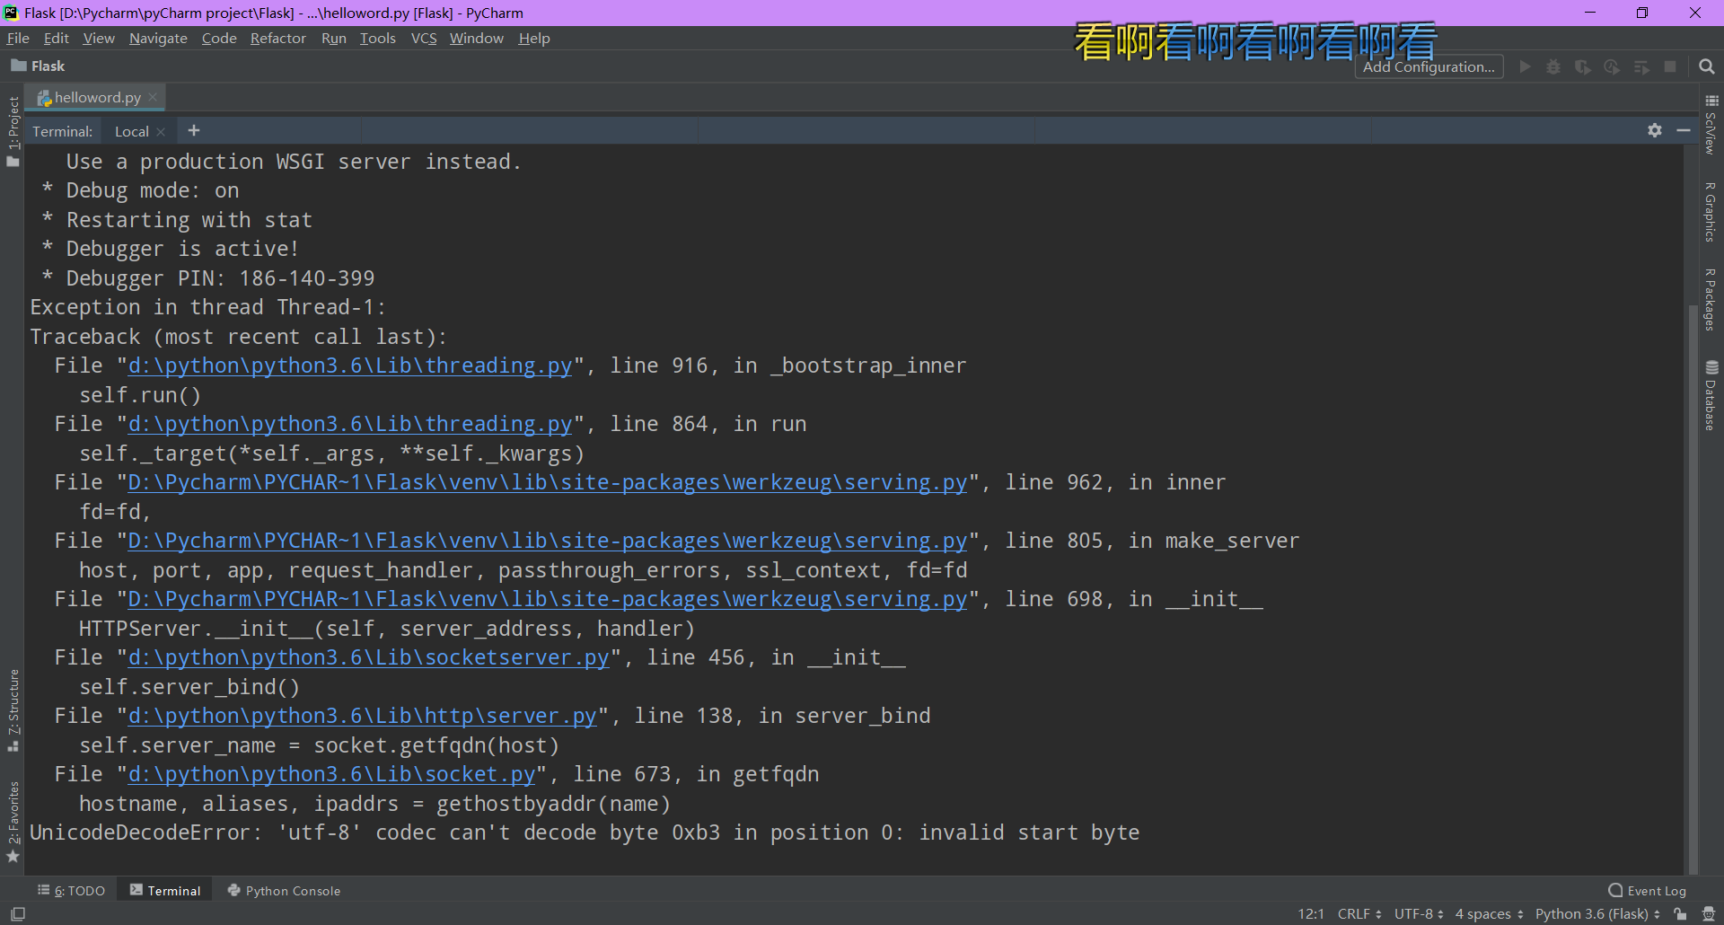Open terminal settings gear icon
The height and width of the screenshot is (925, 1724).
click(x=1655, y=130)
